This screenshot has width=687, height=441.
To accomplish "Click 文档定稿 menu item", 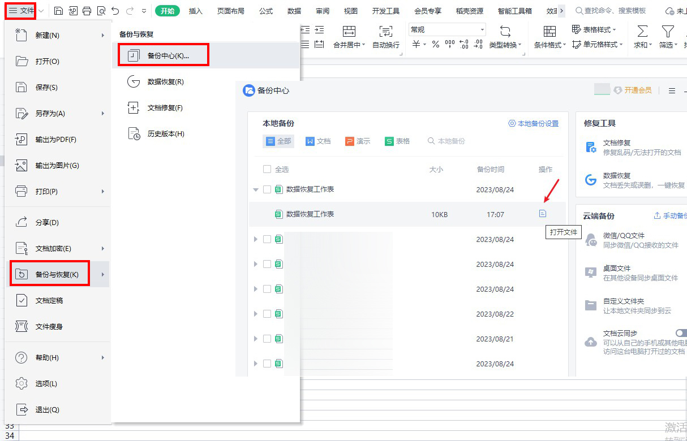I will click(57, 300).
